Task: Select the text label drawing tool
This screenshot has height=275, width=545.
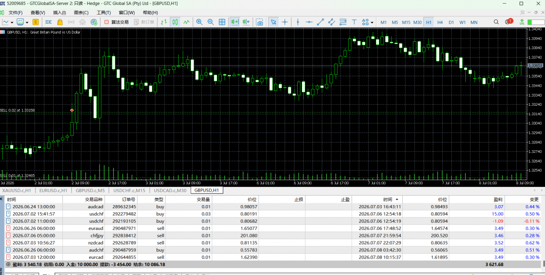Action: [354, 22]
